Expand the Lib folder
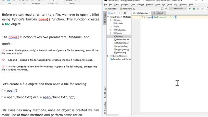 (x=111, y=27)
